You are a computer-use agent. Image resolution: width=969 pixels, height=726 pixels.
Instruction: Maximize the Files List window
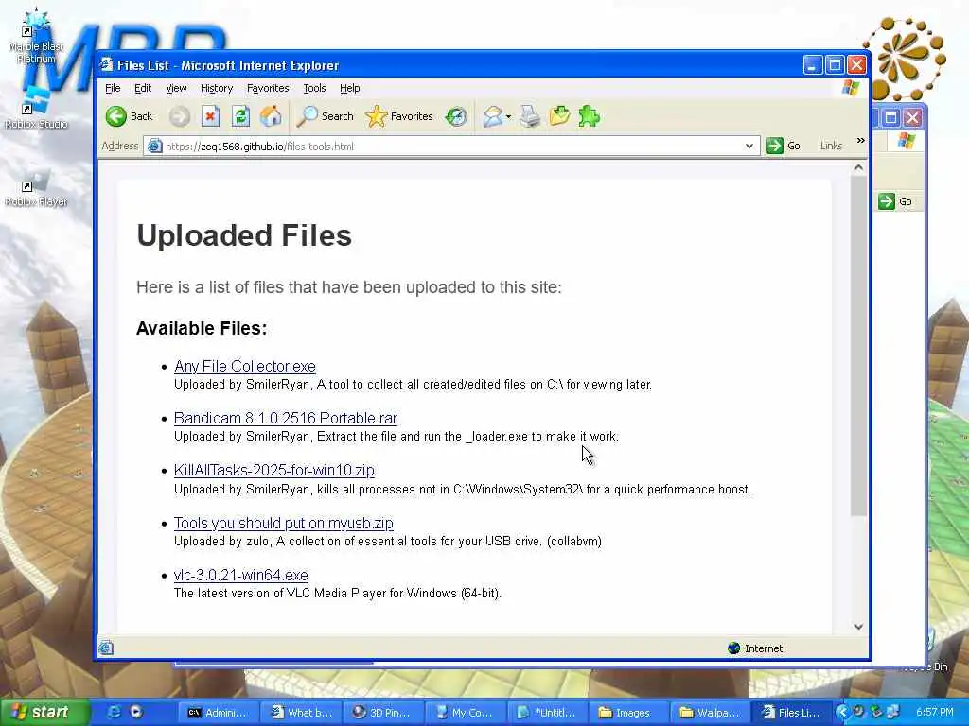(x=835, y=65)
